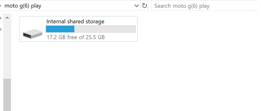Click the Internal shared storage label
The height and width of the screenshot is (111, 261).
[x=75, y=21]
